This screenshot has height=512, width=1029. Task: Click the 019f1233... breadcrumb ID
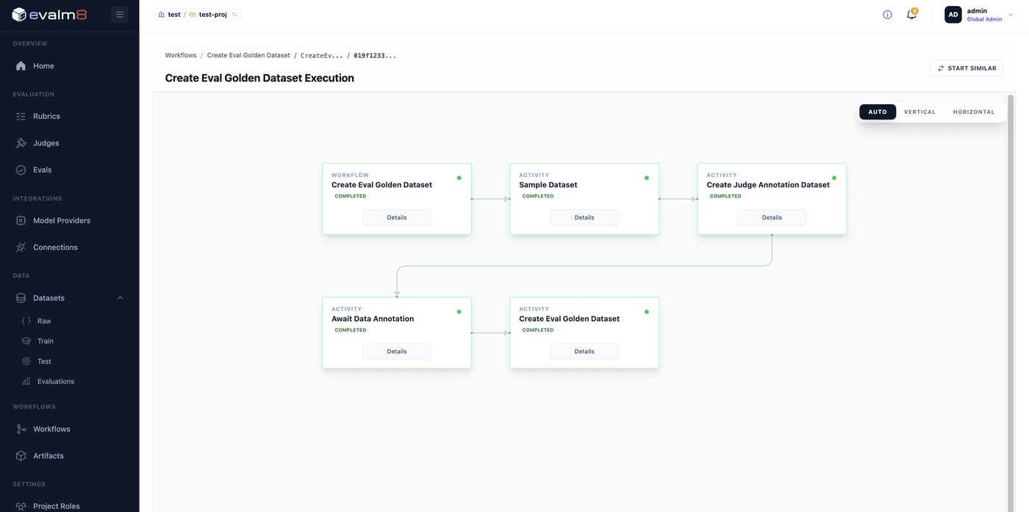pos(375,55)
